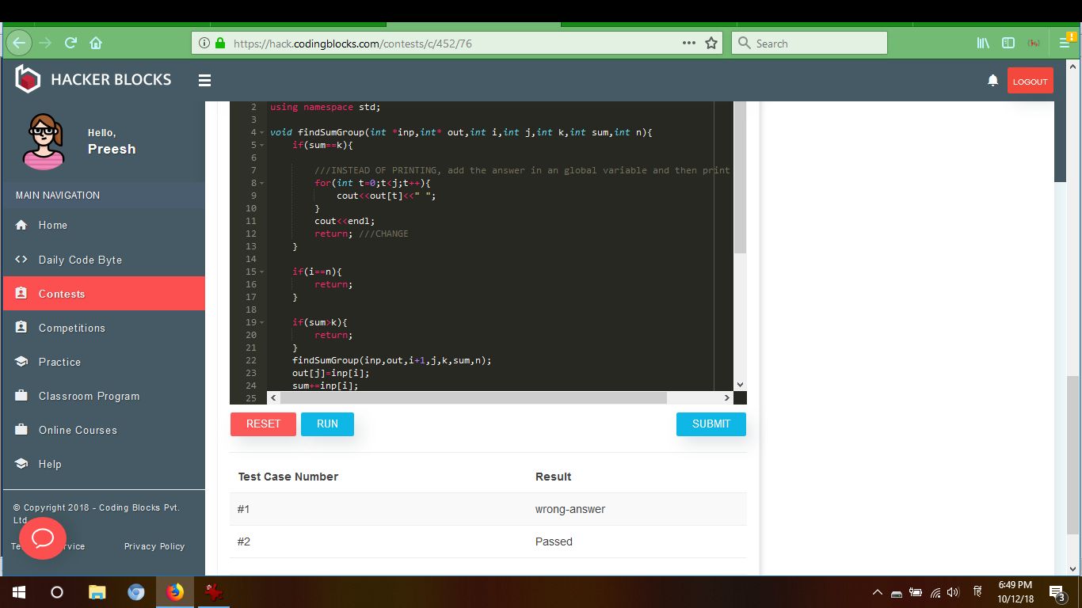Open Online Courses in the sidebar
This screenshot has height=608, width=1082.
pos(78,430)
